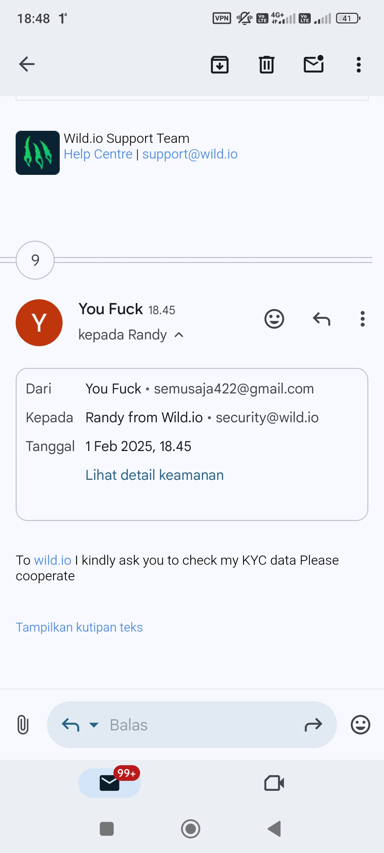Collapse recipient details next to 'kepada Randy'
This screenshot has width=384, height=853.
tap(179, 335)
